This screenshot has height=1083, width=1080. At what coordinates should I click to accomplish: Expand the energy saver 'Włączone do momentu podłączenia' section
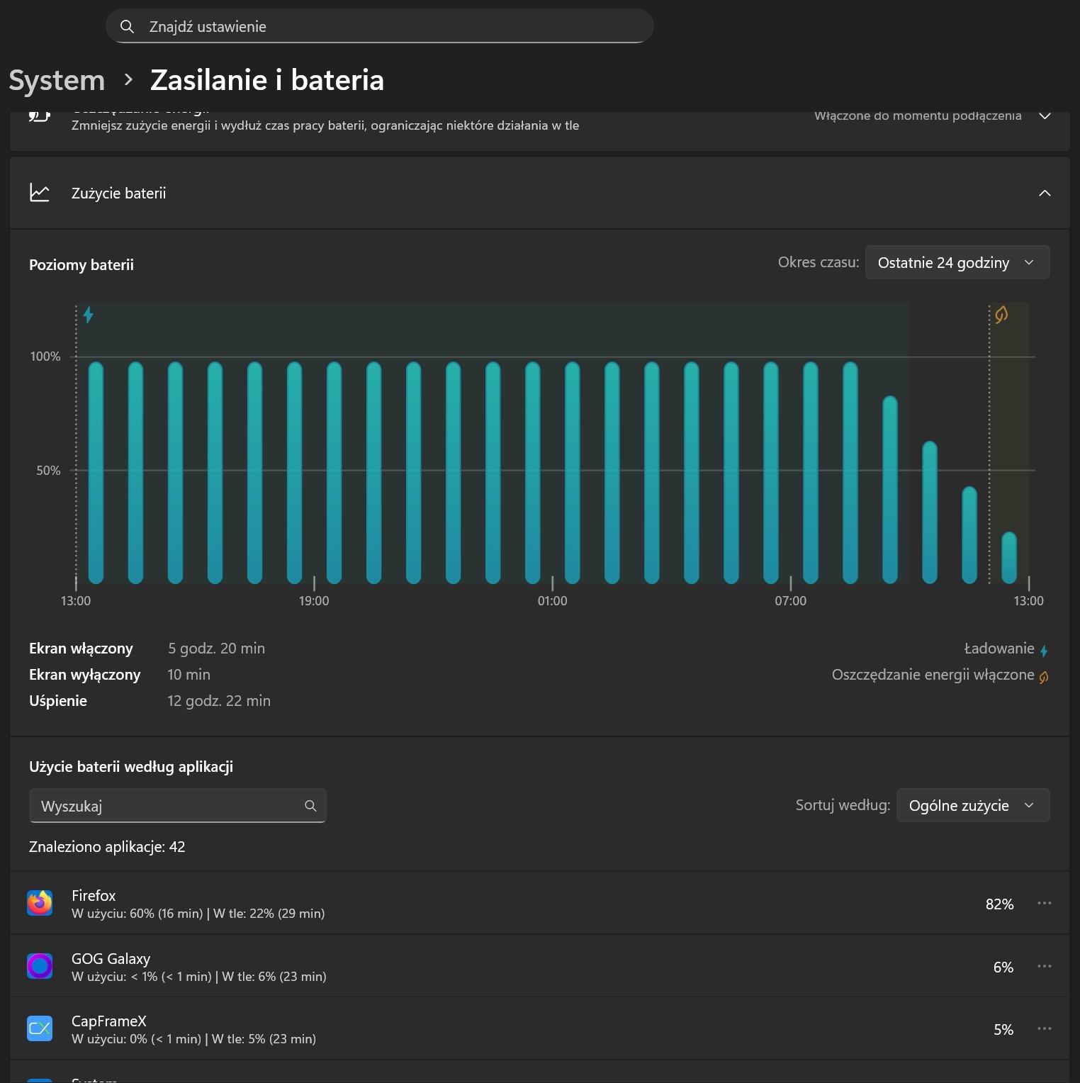pyautogui.click(x=1044, y=116)
